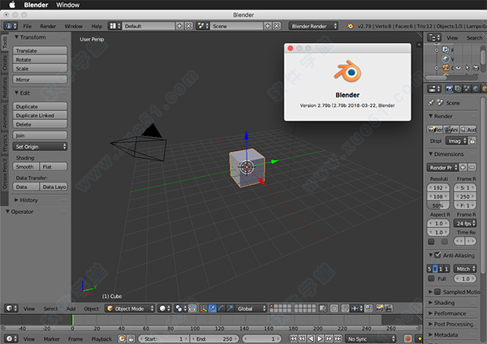Click the scene browse icon beside Scene field
This screenshot has width=487, height=344.
(203, 26)
